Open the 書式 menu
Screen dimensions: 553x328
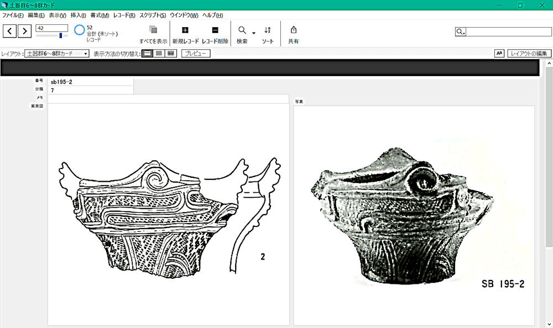(100, 15)
